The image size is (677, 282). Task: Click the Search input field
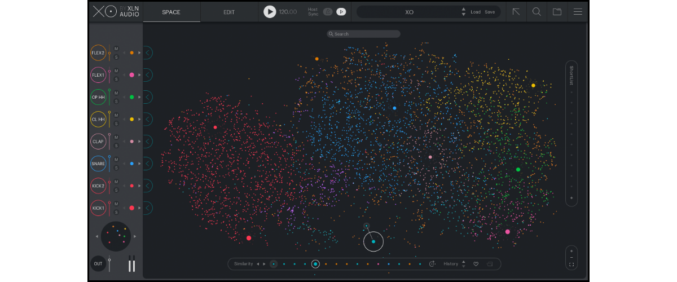tap(364, 34)
